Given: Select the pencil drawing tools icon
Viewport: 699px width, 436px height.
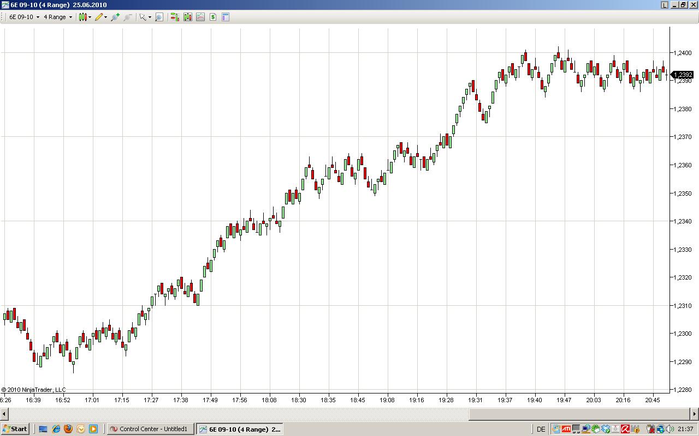Looking at the screenshot, I should click(98, 17).
